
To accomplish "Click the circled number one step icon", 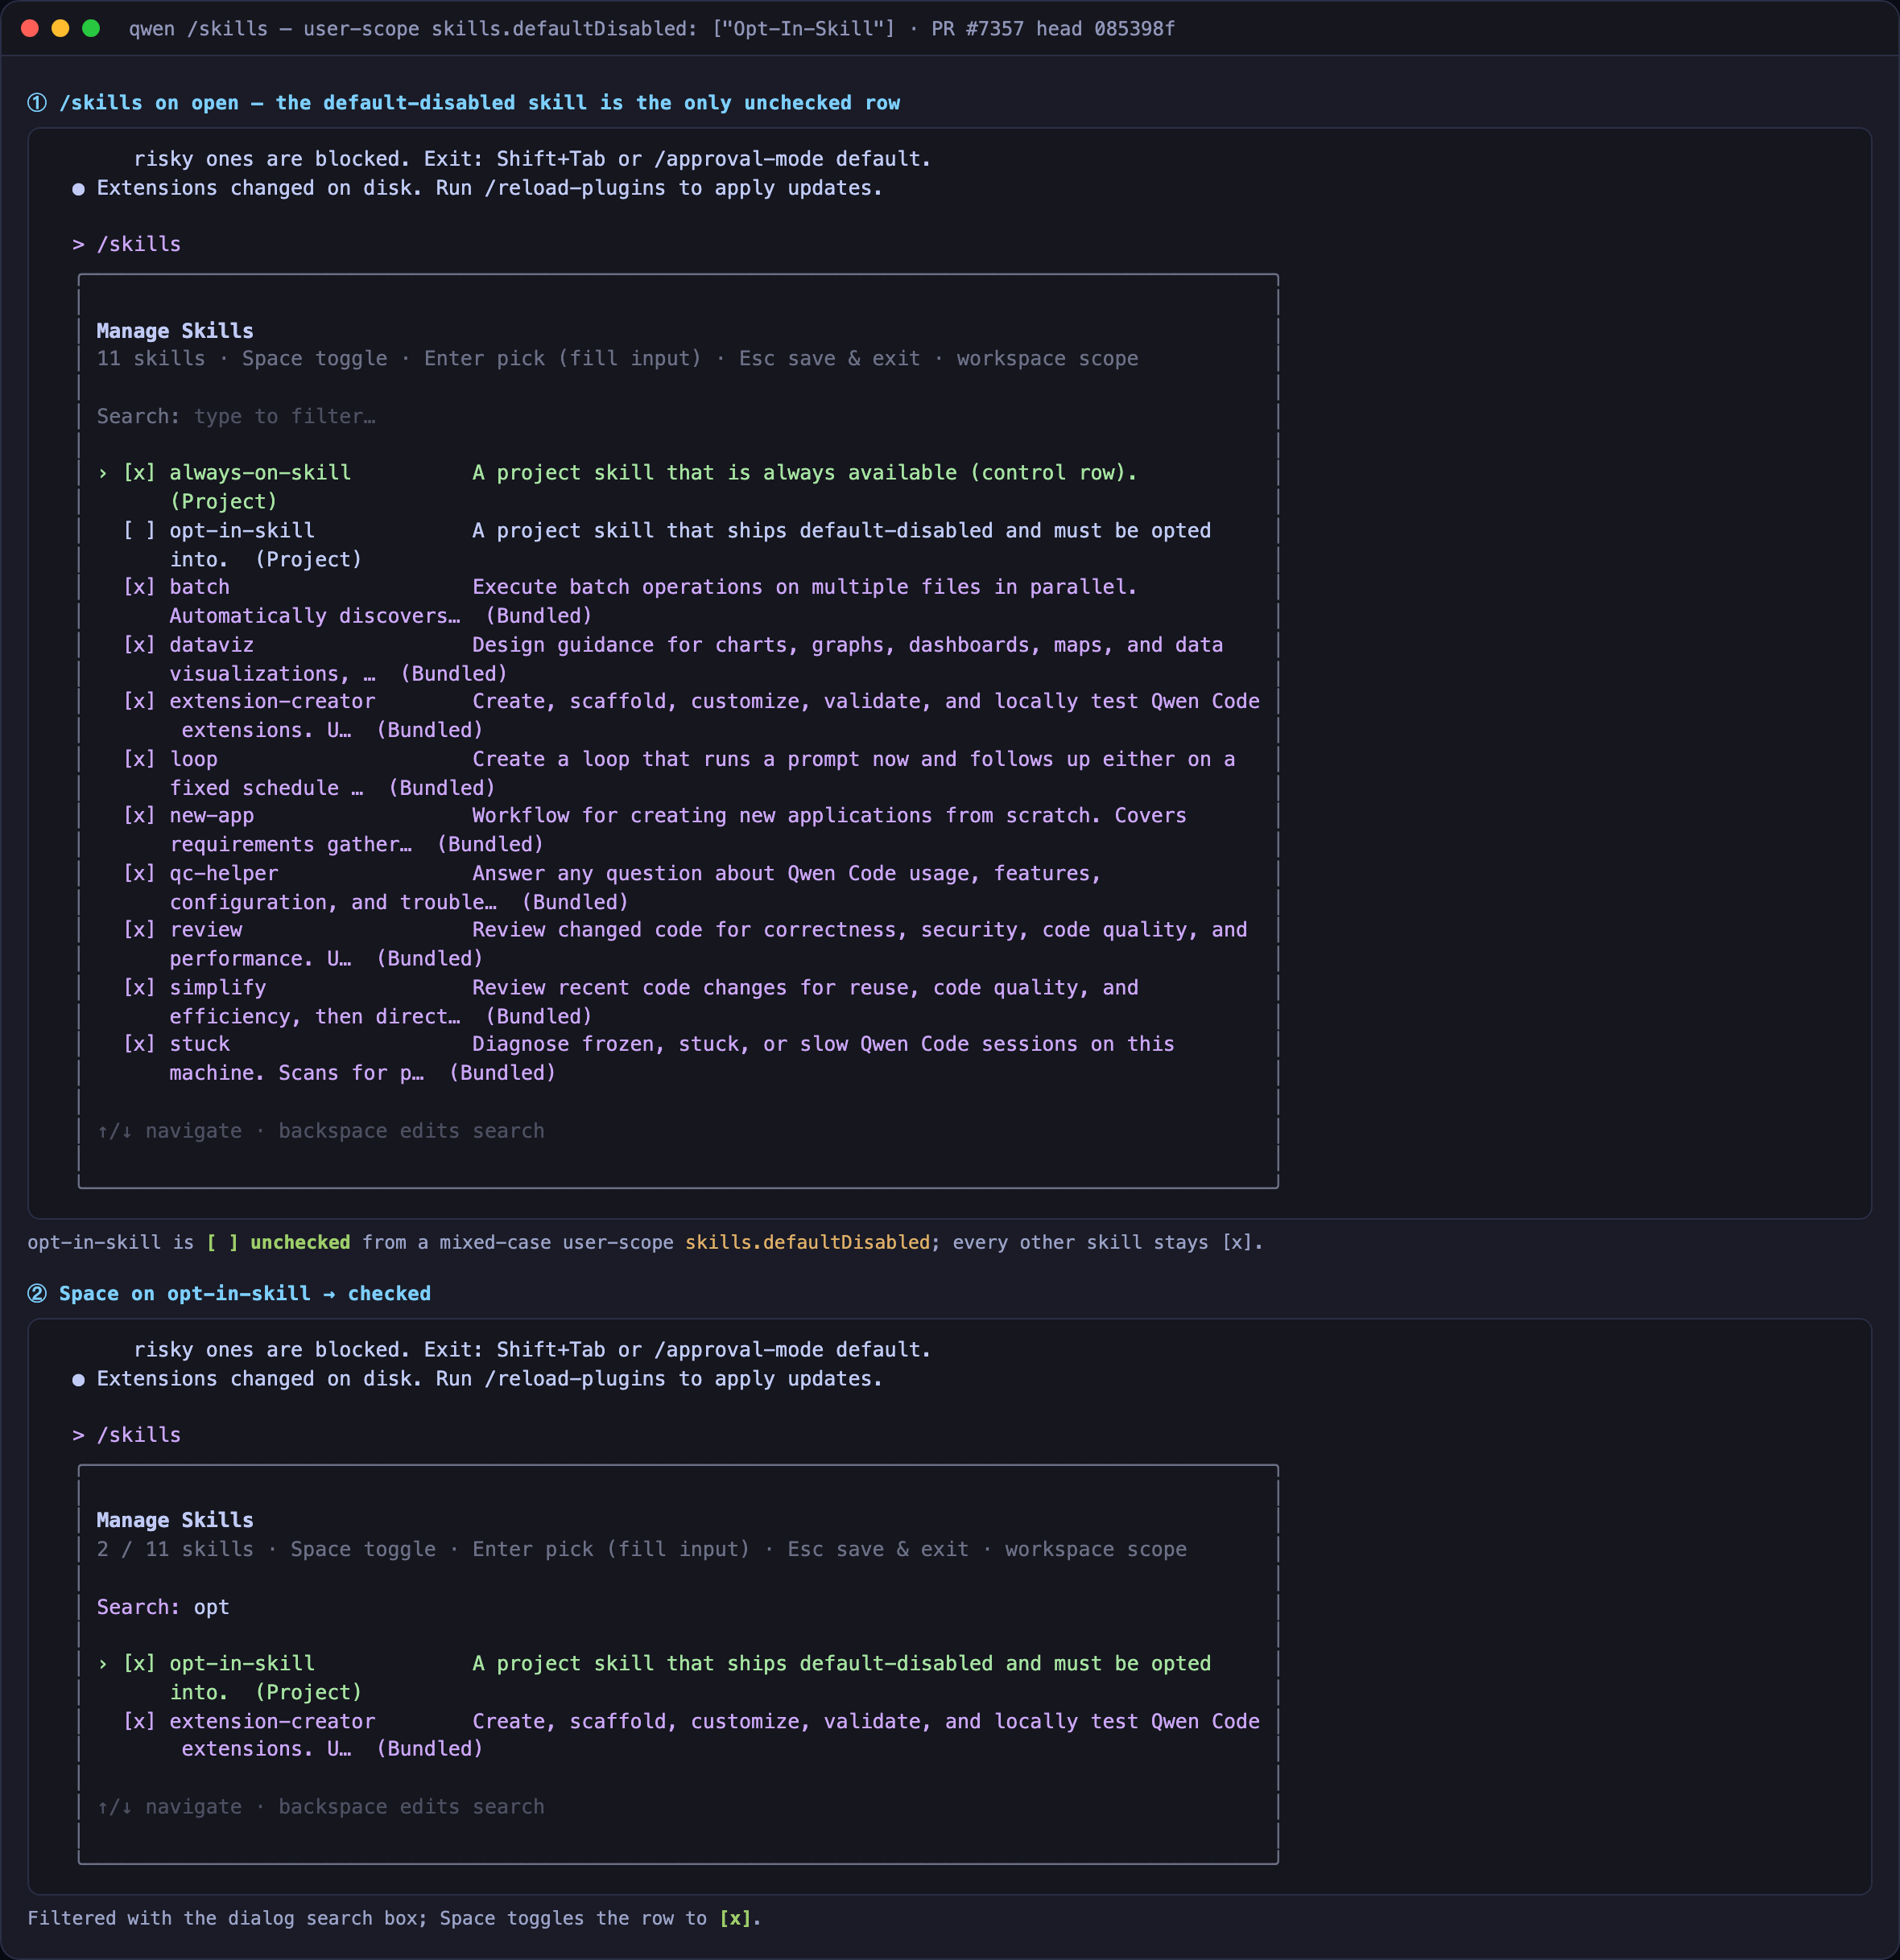I will [37, 103].
